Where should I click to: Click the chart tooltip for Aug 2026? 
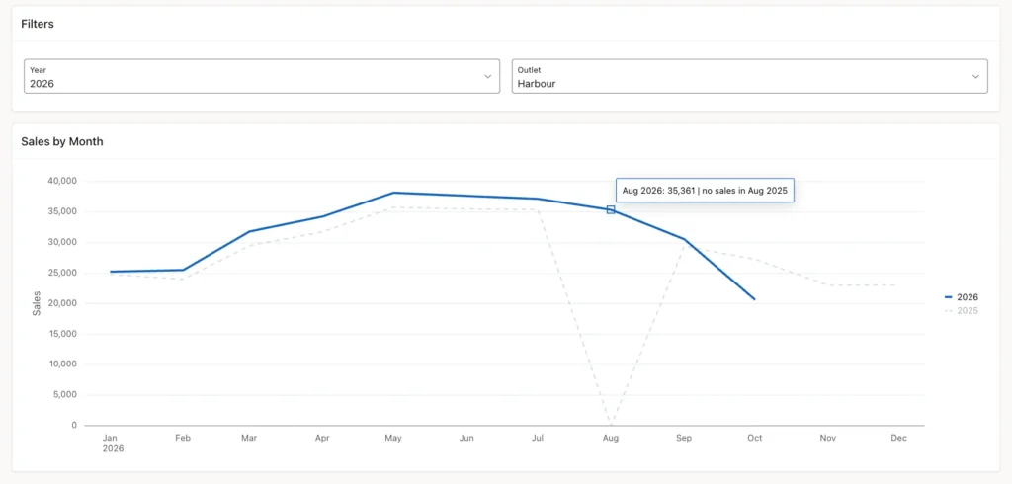(x=705, y=191)
